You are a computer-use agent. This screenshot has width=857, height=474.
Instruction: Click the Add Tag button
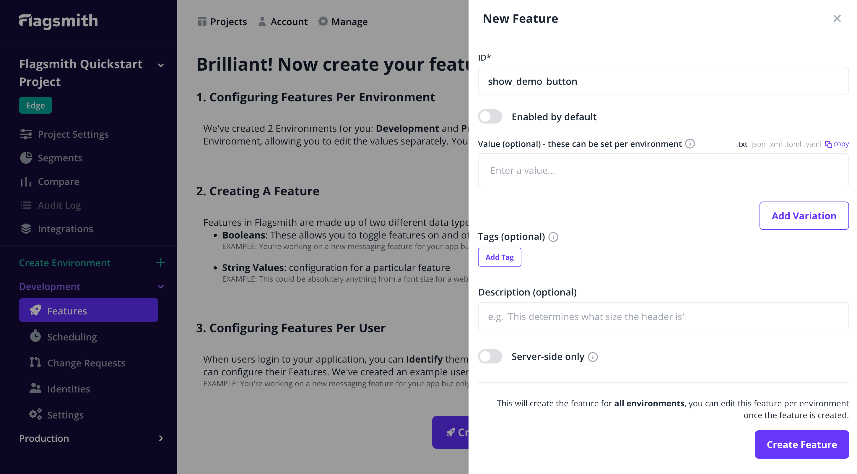pos(499,257)
